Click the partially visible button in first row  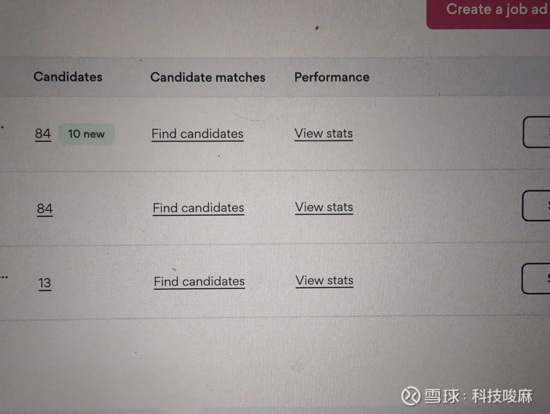tap(536, 132)
